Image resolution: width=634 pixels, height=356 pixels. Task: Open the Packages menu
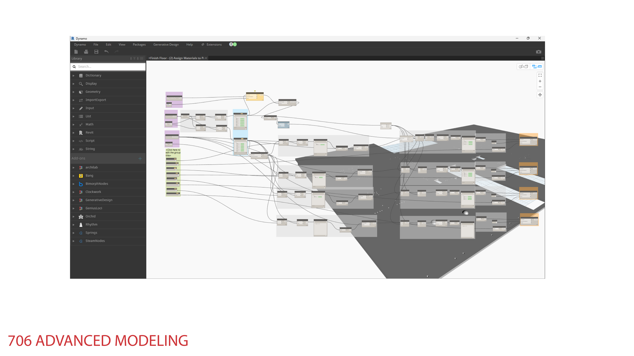pos(139,44)
